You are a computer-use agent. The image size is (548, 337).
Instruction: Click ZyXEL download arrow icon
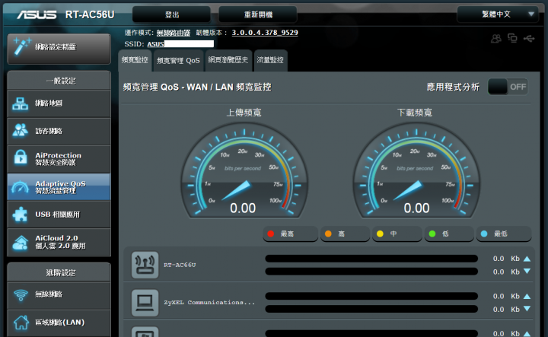point(527,309)
